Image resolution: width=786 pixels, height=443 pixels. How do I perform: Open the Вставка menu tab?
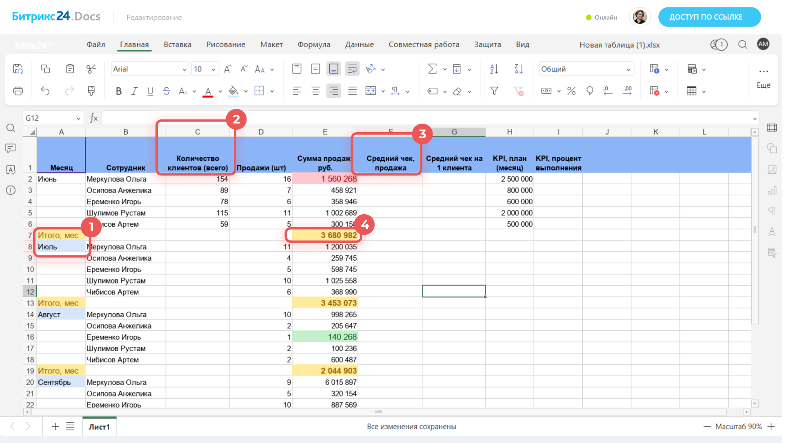178,44
